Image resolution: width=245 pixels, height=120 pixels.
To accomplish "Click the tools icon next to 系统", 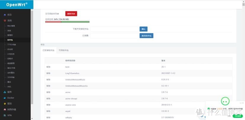I will [x=5, y=21].
